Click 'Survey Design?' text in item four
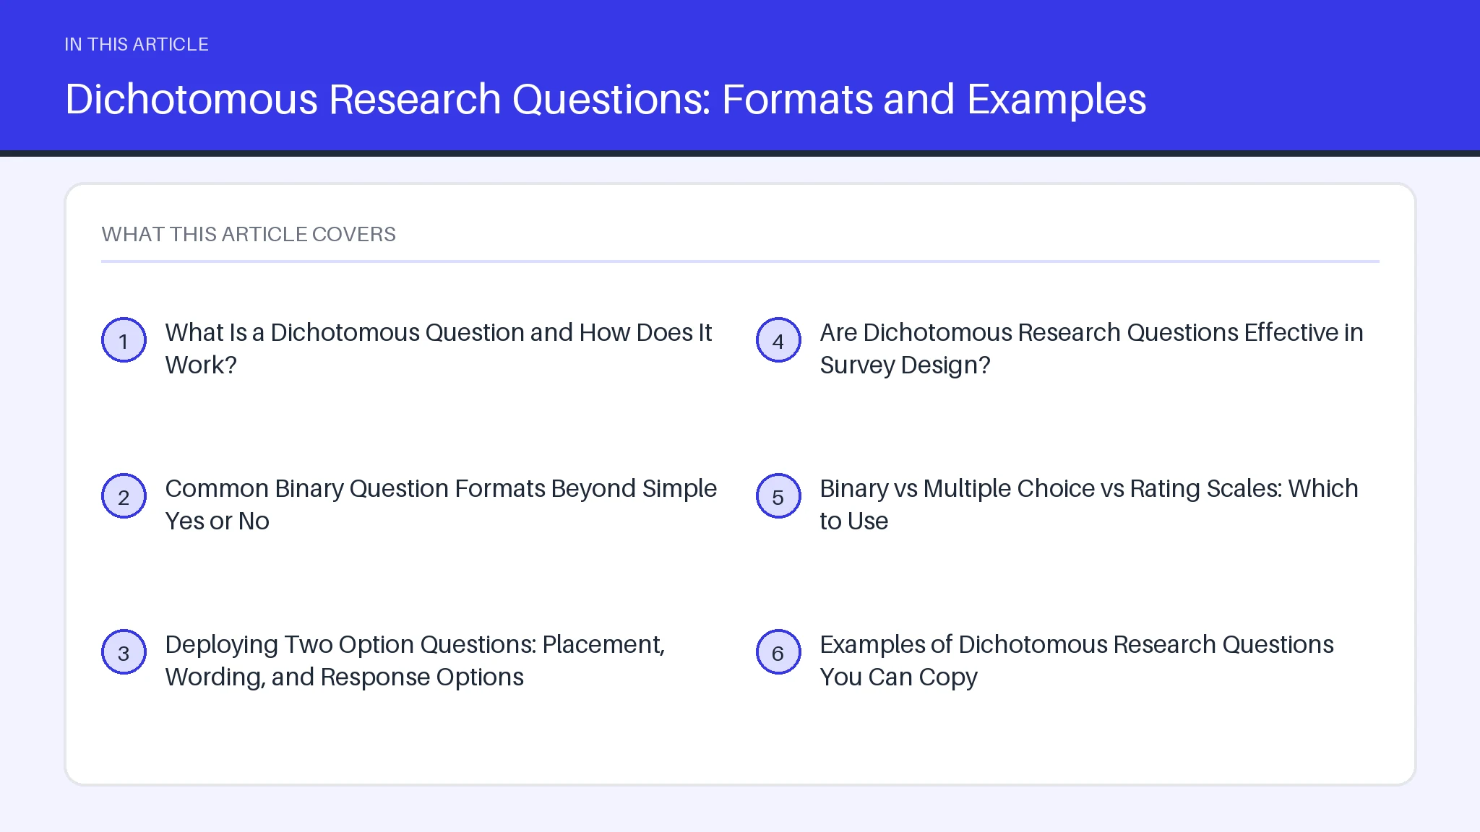Viewport: 1480px width, 832px height. pyautogui.click(x=905, y=365)
